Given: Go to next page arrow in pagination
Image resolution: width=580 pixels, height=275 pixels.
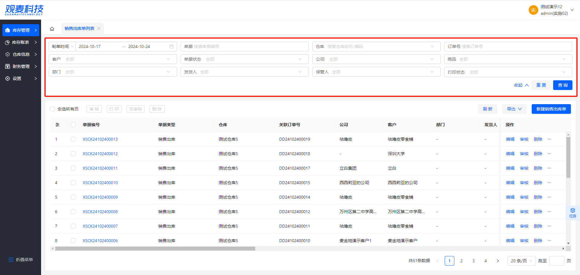Looking at the screenshot, I should [498, 261].
